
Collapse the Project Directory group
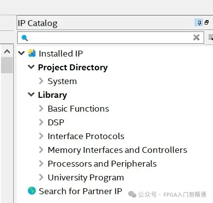coord(31,67)
